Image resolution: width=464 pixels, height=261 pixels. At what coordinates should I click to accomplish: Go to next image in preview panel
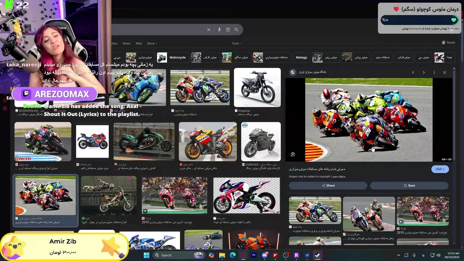423,72
